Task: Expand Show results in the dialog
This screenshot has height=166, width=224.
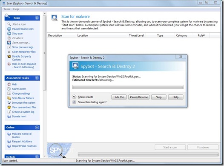Action: coord(74,97)
